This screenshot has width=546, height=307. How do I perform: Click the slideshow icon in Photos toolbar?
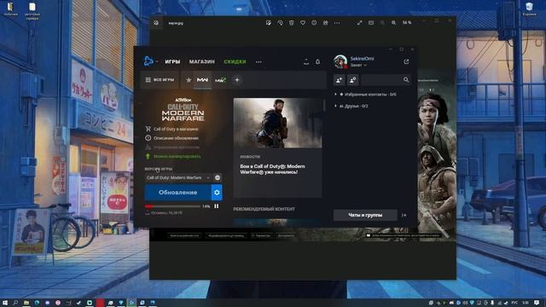pyautogui.click(x=371, y=23)
